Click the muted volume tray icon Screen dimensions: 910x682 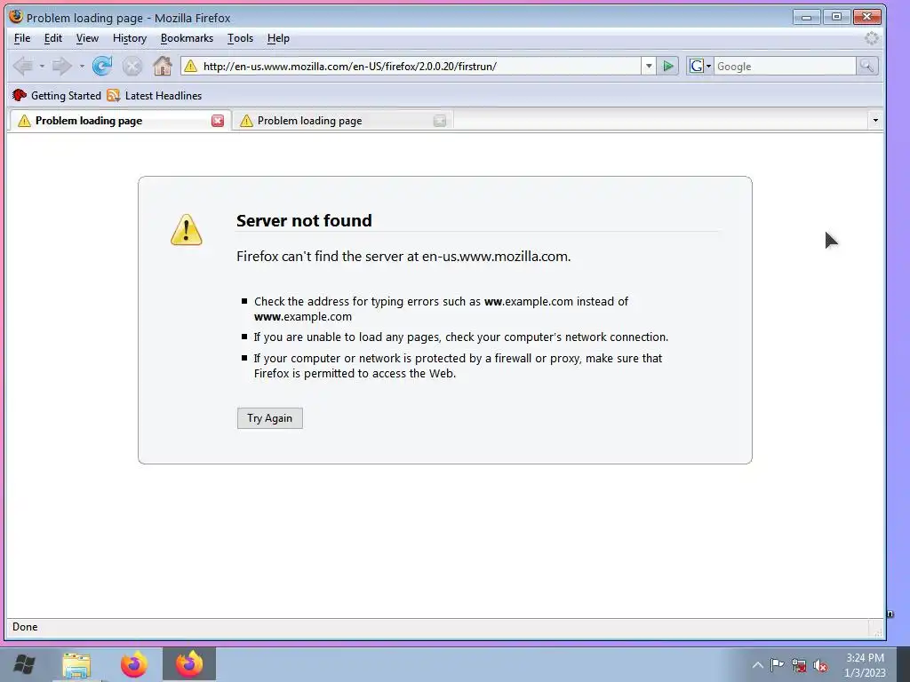[x=820, y=665]
